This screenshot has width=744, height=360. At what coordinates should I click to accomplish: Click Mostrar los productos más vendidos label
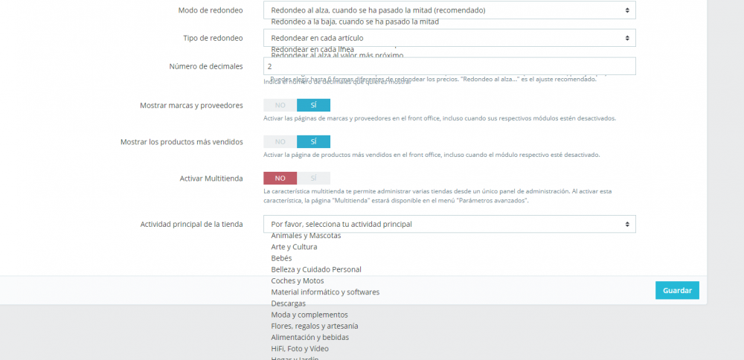pos(182,142)
